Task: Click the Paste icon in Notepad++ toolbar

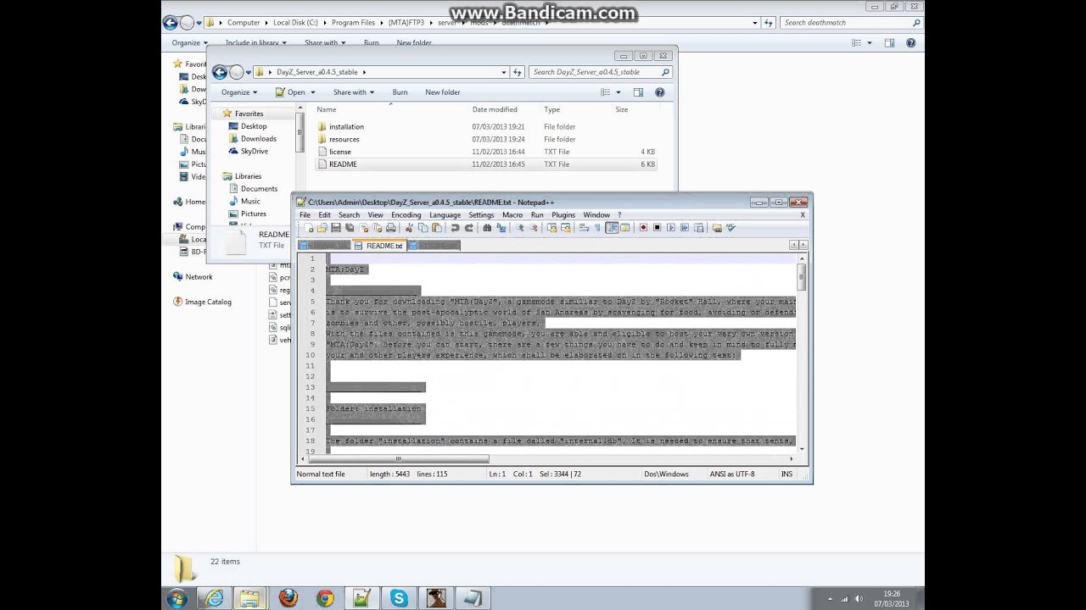Action: click(437, 228)
